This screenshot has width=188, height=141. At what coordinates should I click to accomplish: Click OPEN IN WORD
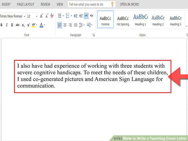tap(129, 4)
